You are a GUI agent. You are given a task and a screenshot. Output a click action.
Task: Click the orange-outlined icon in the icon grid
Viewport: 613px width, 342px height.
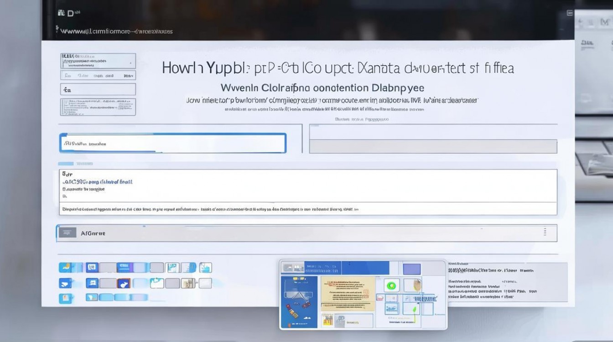[x=124, y=283]
